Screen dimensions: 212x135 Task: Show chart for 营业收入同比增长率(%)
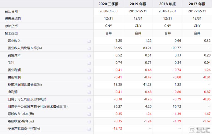[89, 48]
